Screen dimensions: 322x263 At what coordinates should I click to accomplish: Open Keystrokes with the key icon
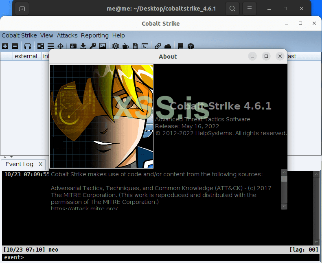coord(93,46)
